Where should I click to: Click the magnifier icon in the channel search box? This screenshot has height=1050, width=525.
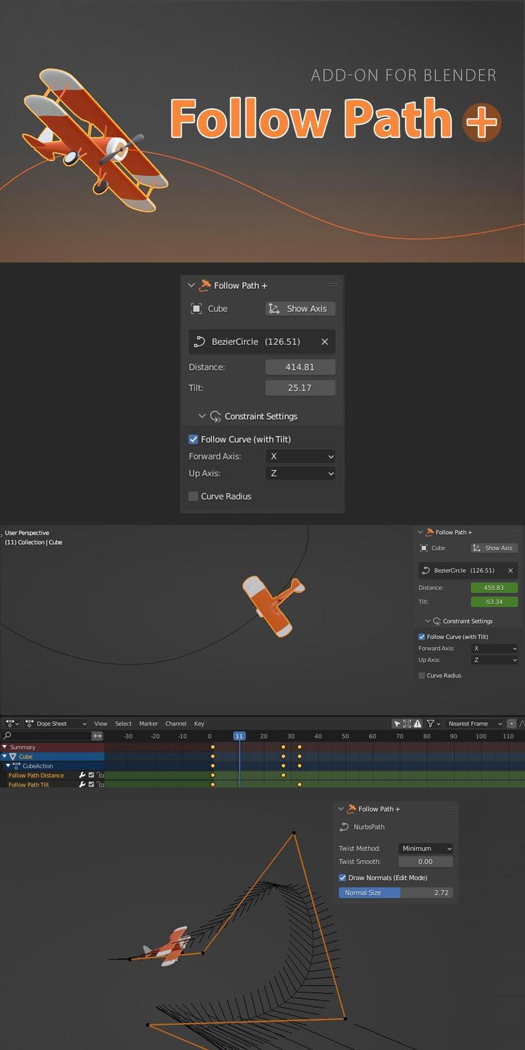tap(7, 736)
